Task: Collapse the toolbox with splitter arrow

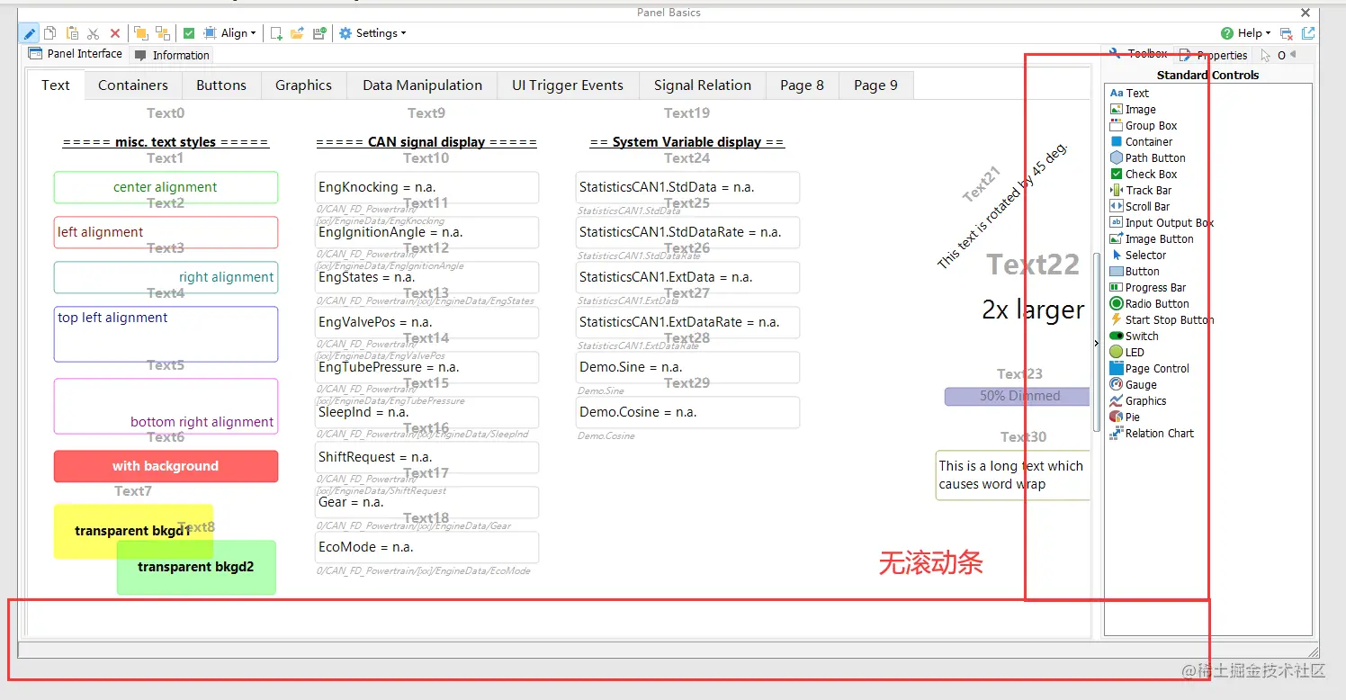Action: pos(1096,343)
